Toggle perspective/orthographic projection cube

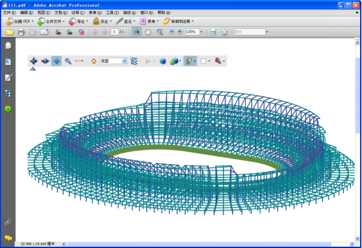pyautogui.click(x=163, y=61)
